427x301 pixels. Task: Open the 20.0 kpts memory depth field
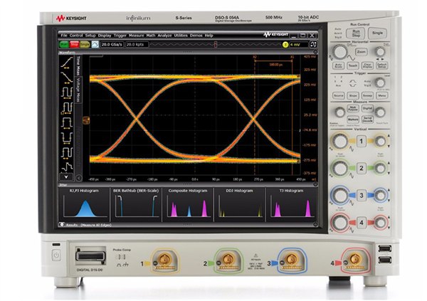pyautogui.click(x=137, y=44)
